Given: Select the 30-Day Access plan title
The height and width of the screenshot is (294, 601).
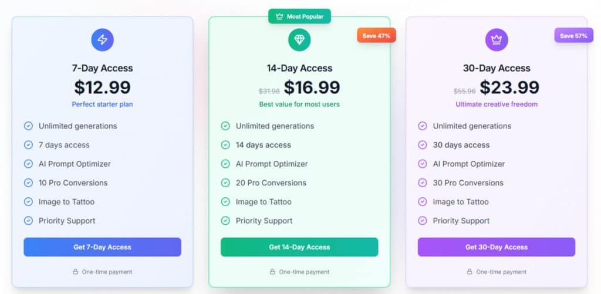Looking at the screenshot, I should click(497, 68).
